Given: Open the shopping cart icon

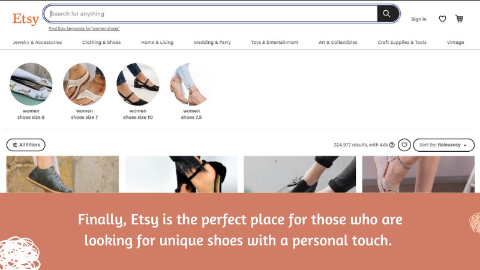Looking at the screenshot, I should (x=459, y=19).
